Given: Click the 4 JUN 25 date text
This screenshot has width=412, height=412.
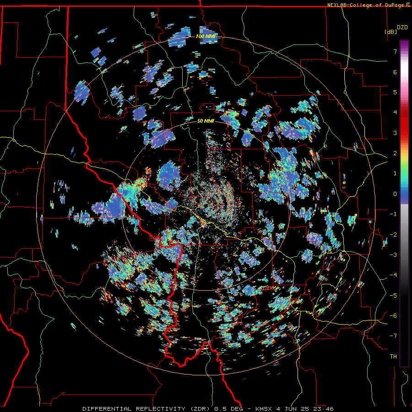Looking at the screenshot, I should coord(293,409).
